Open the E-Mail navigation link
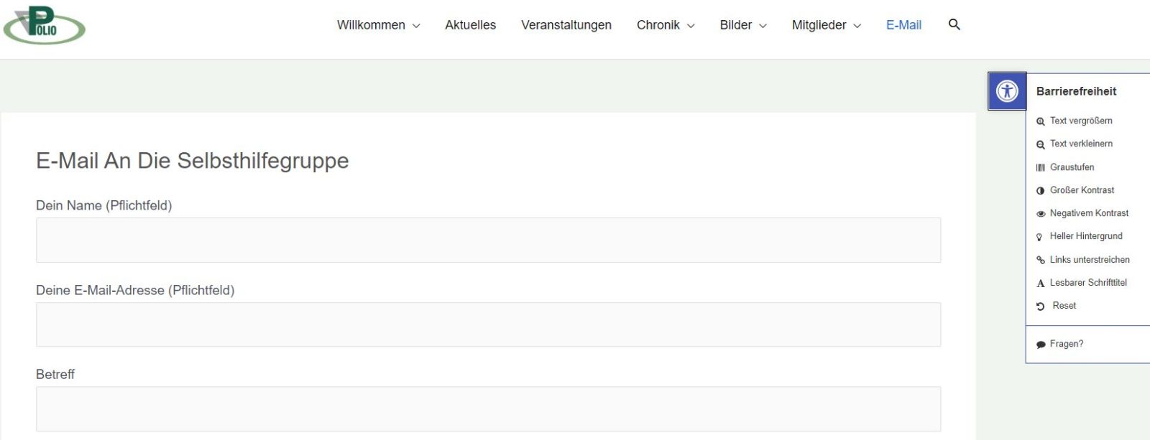This screenshot has width=1150, height=440. click(903, 25)
